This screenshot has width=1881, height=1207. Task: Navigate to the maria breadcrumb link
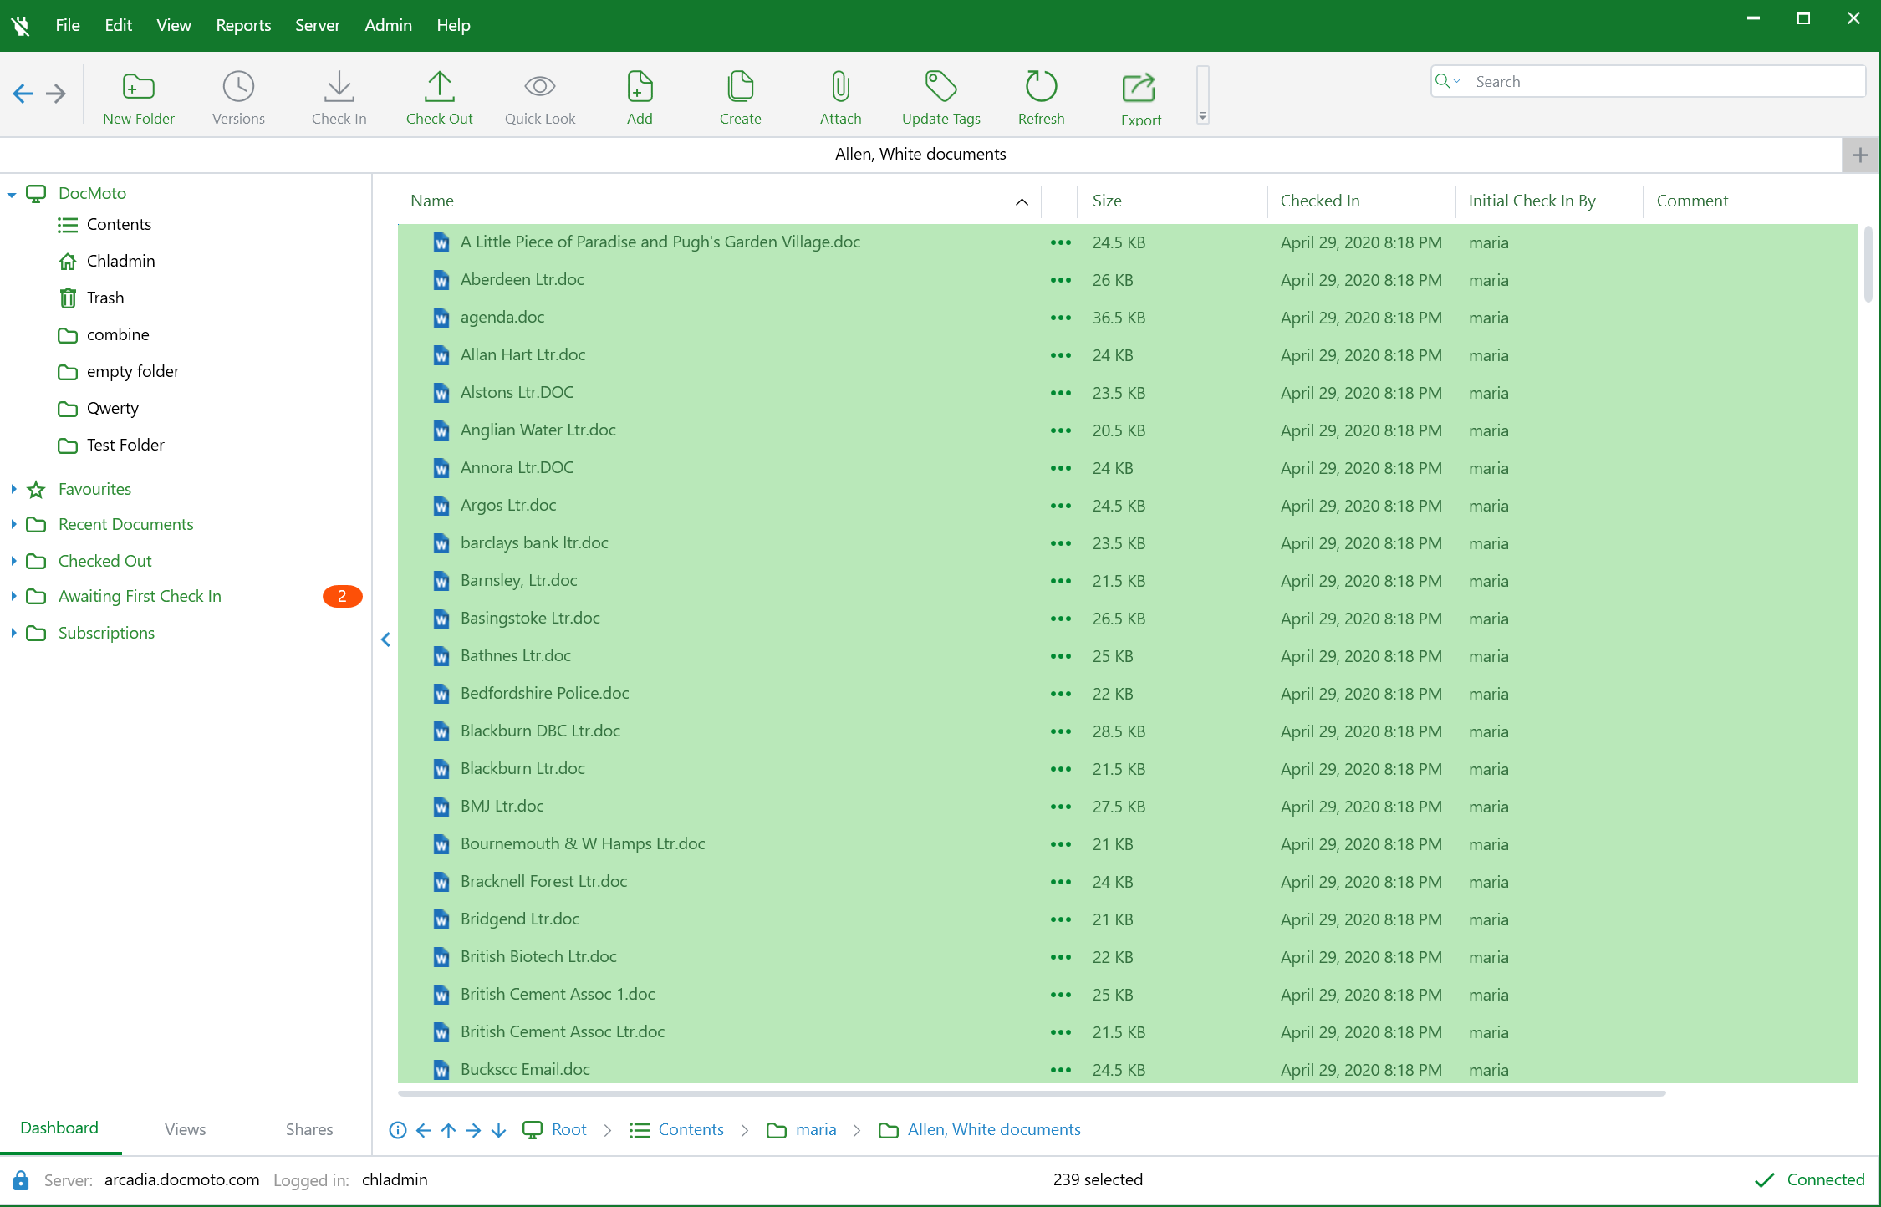(816, 1129)
